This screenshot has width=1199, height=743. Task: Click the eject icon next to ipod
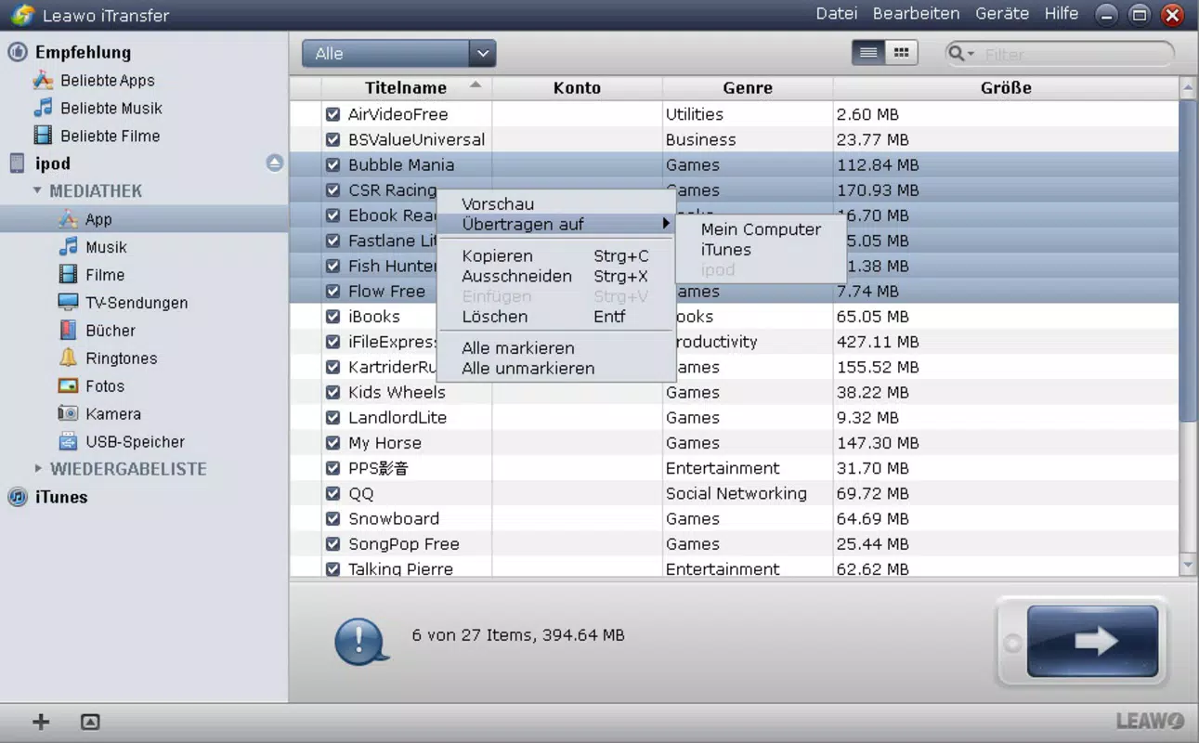click(275, 163)
